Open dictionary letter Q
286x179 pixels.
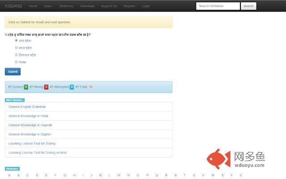(x=157, y=175)
